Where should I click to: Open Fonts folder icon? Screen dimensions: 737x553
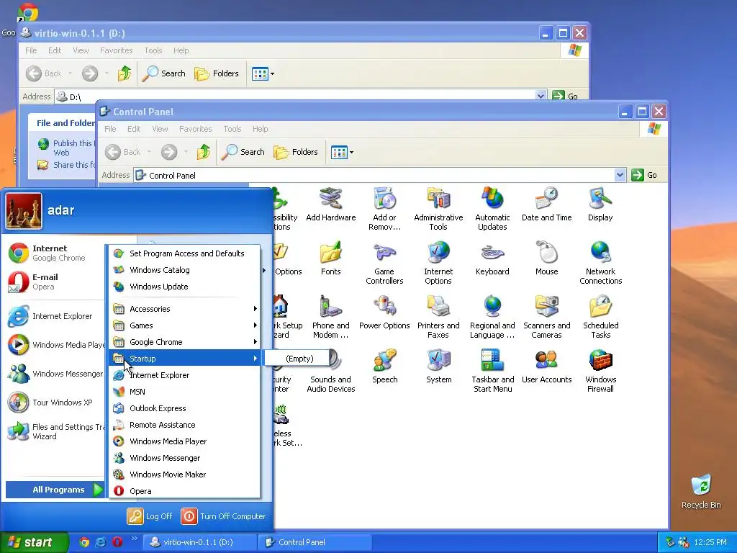pos(330,258)
